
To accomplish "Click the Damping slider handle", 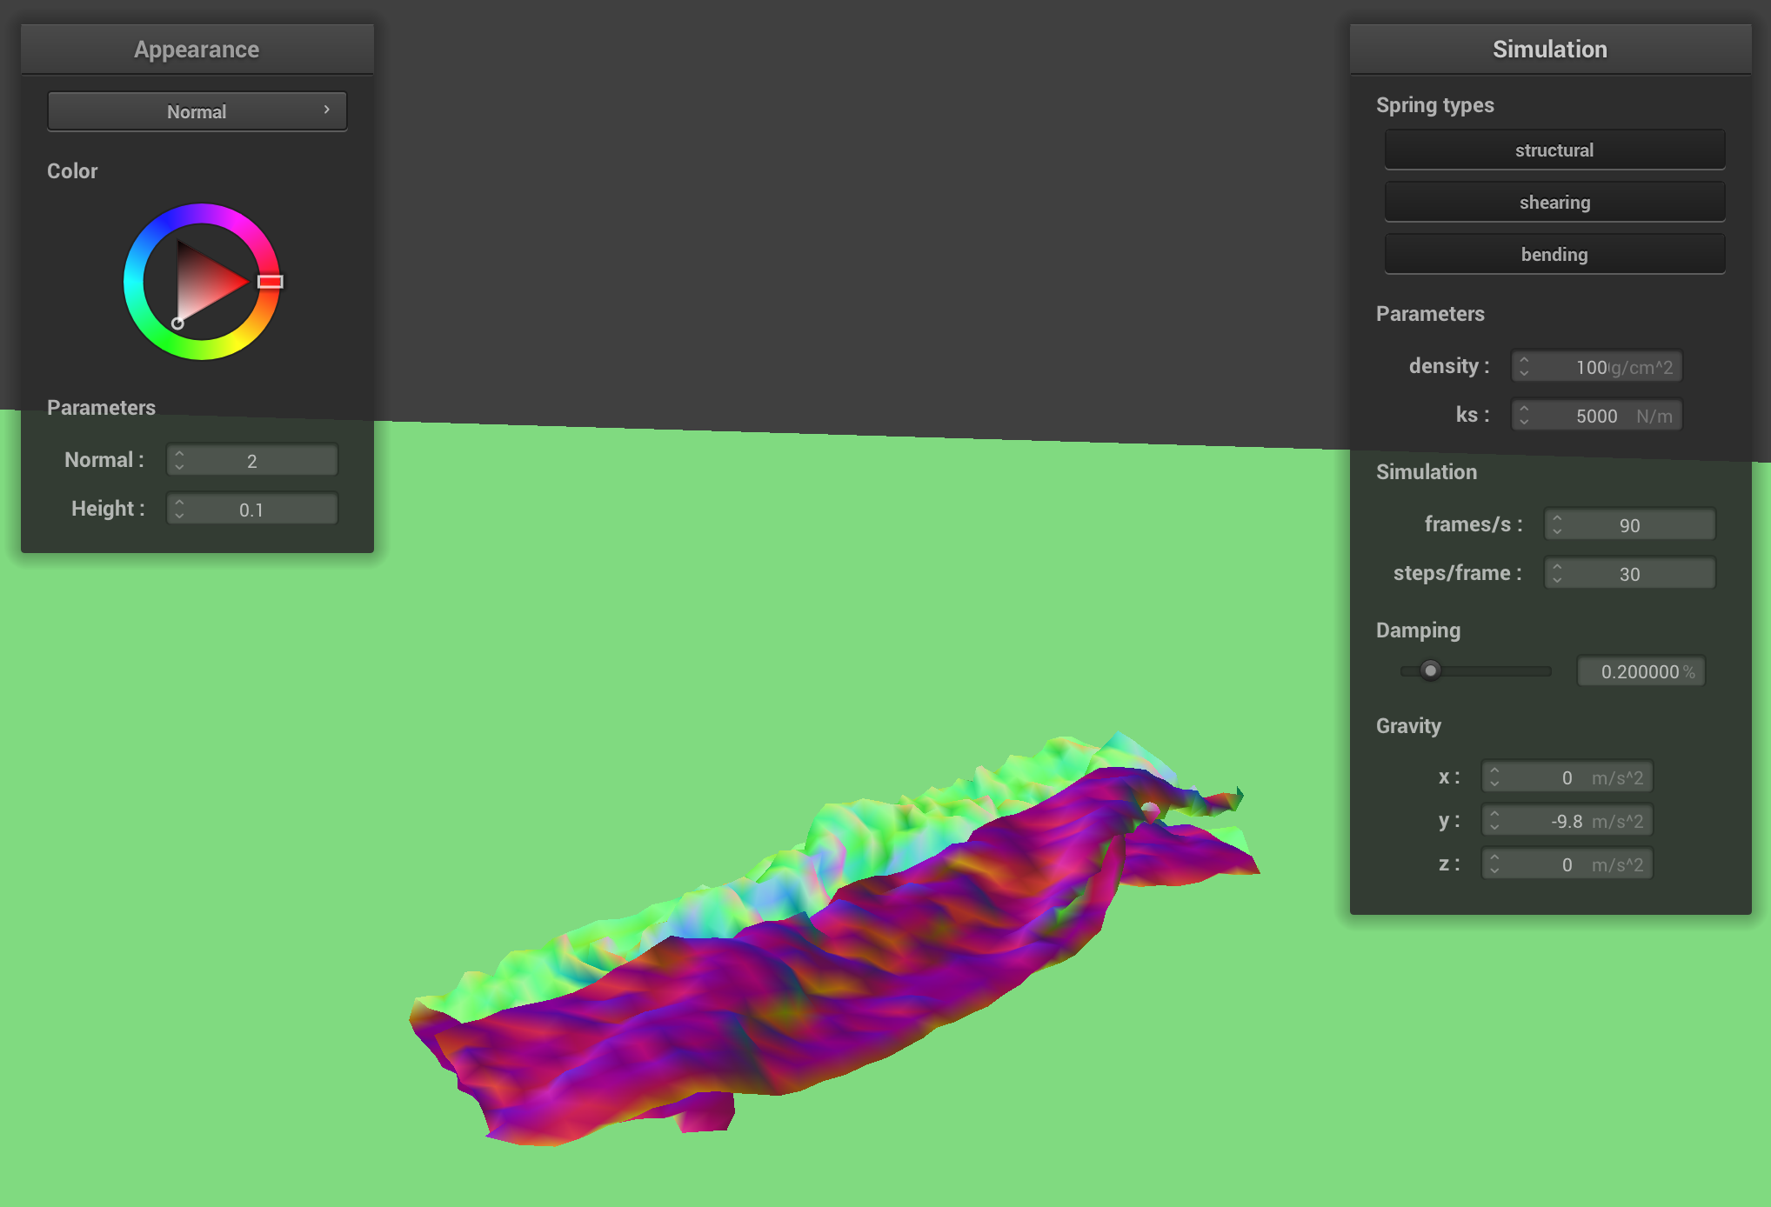I will [1430, 670].
